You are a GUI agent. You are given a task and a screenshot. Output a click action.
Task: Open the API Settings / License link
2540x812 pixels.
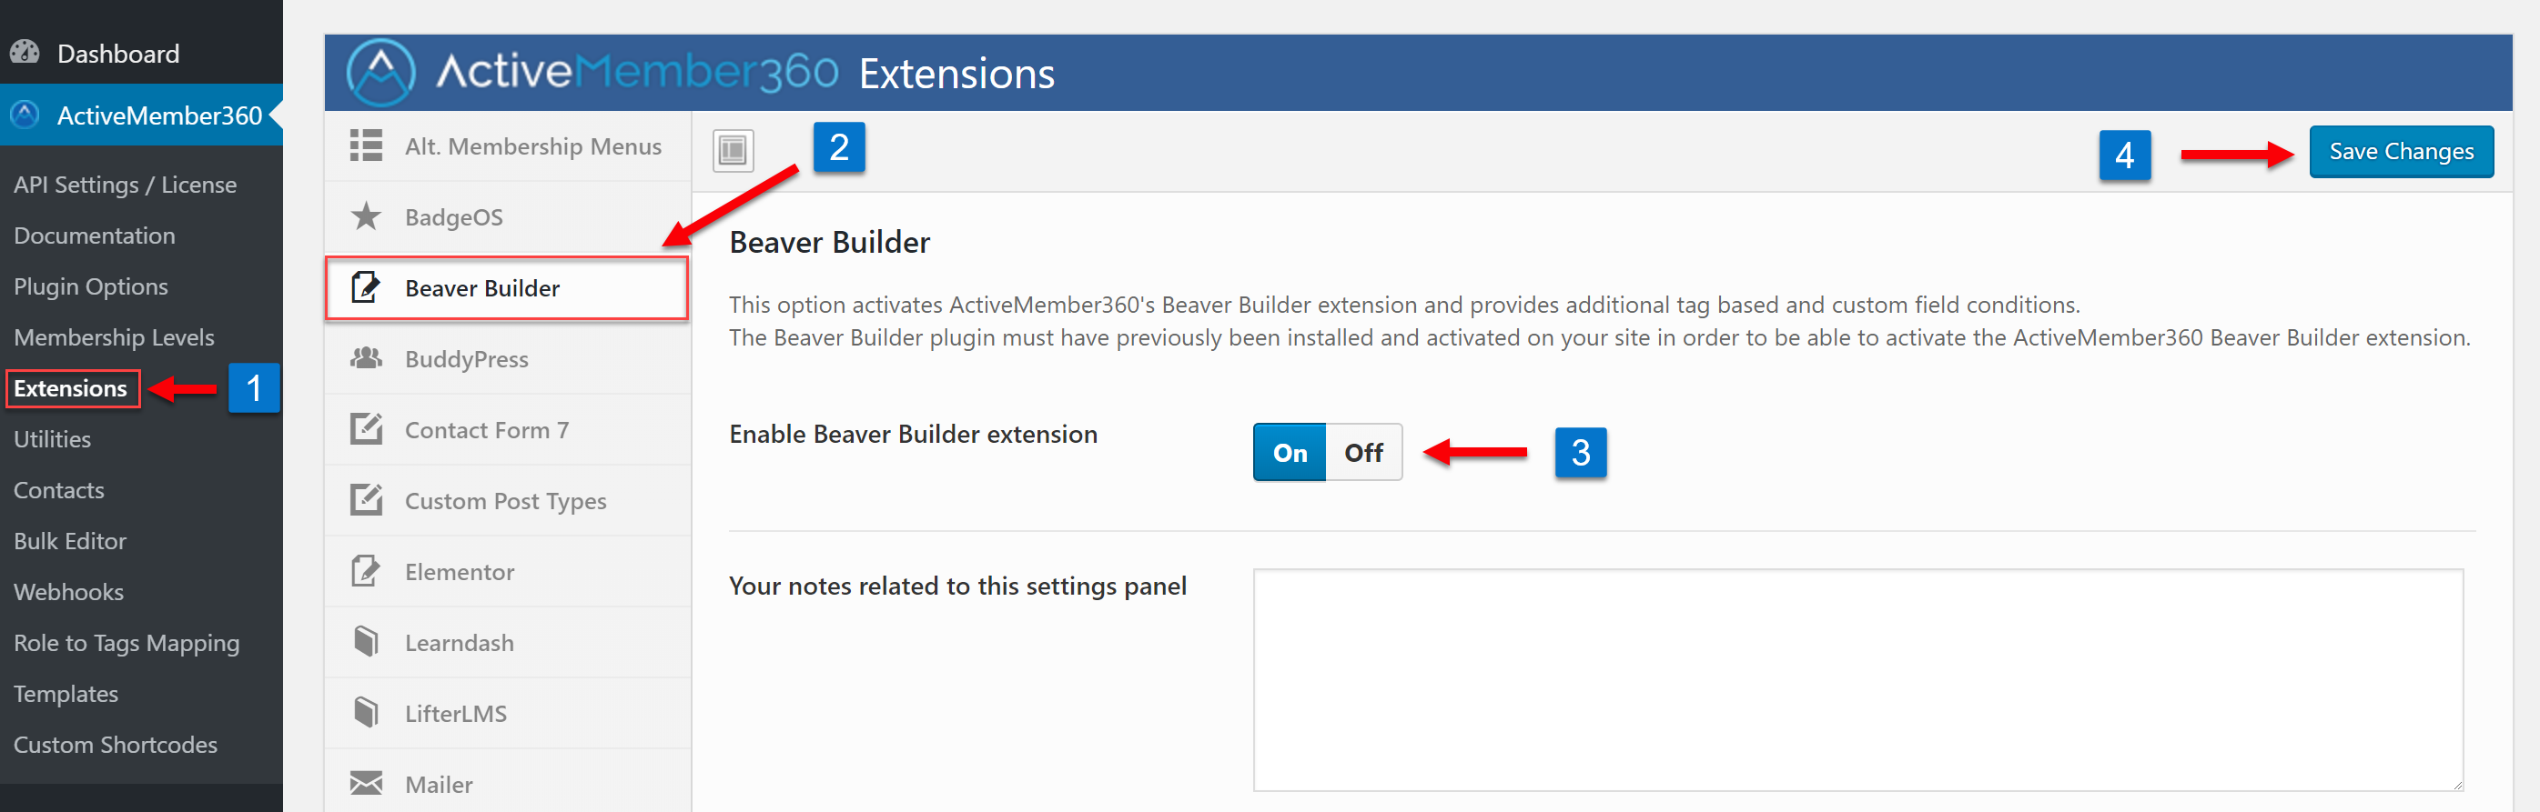(126, 185)
